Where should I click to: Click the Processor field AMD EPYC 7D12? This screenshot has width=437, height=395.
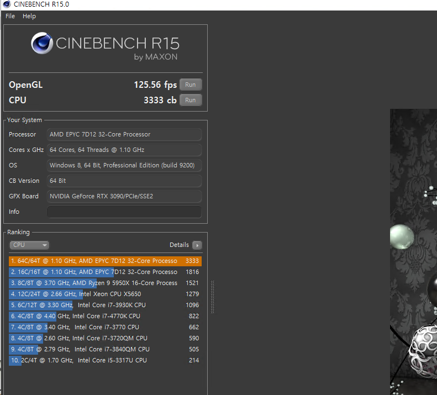[124, 134]
